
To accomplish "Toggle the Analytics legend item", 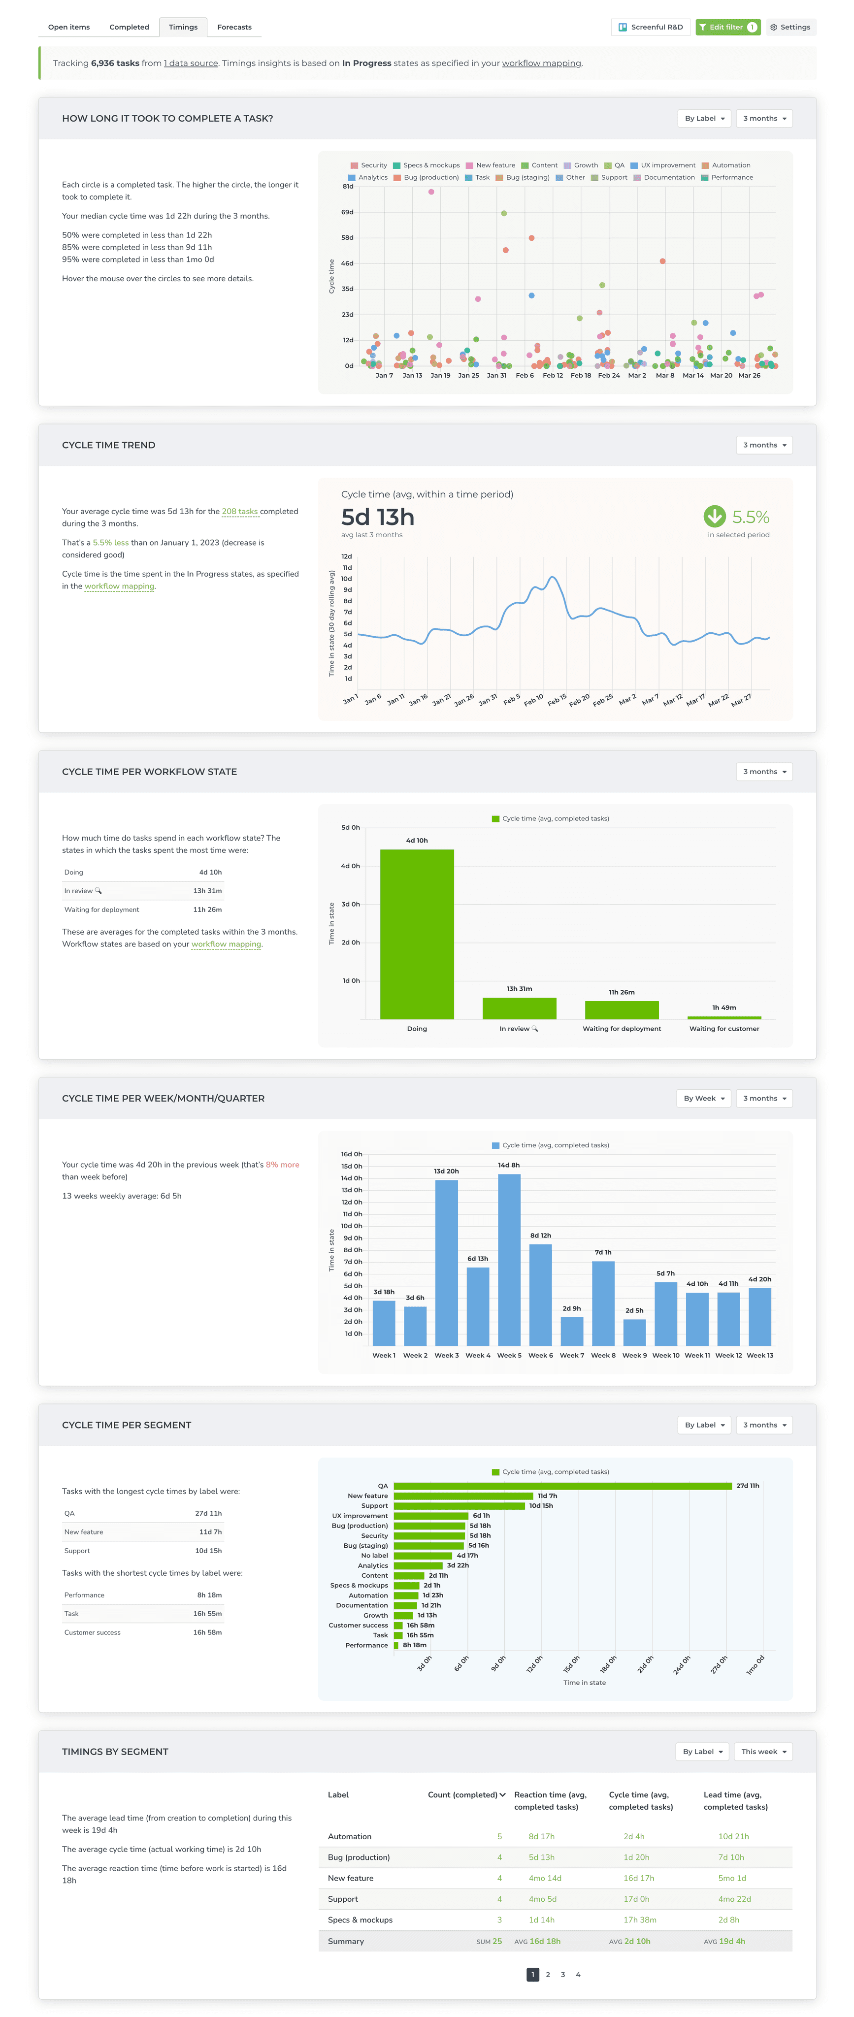I will [368, 178].
